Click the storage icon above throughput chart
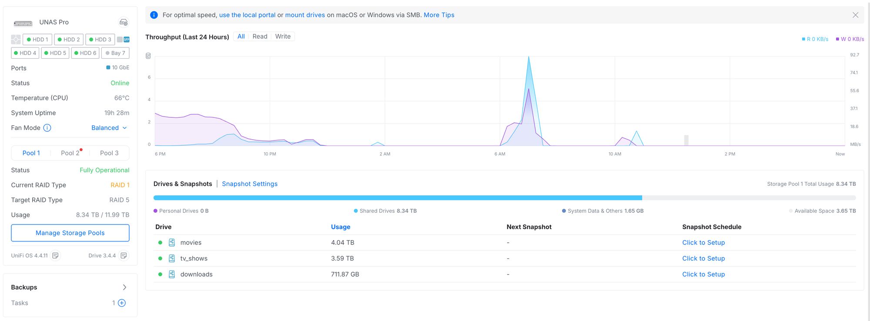 coord(148,56)
